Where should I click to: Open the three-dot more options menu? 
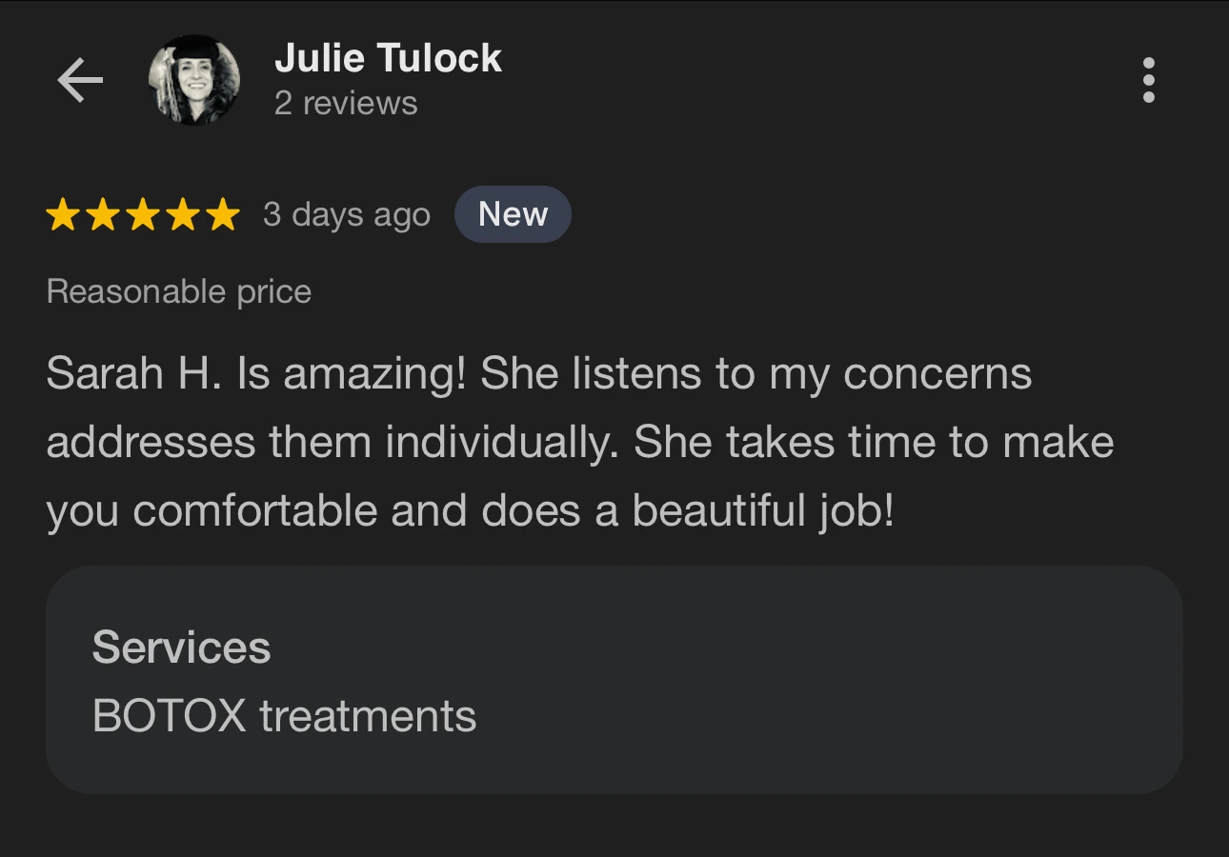1148,80
